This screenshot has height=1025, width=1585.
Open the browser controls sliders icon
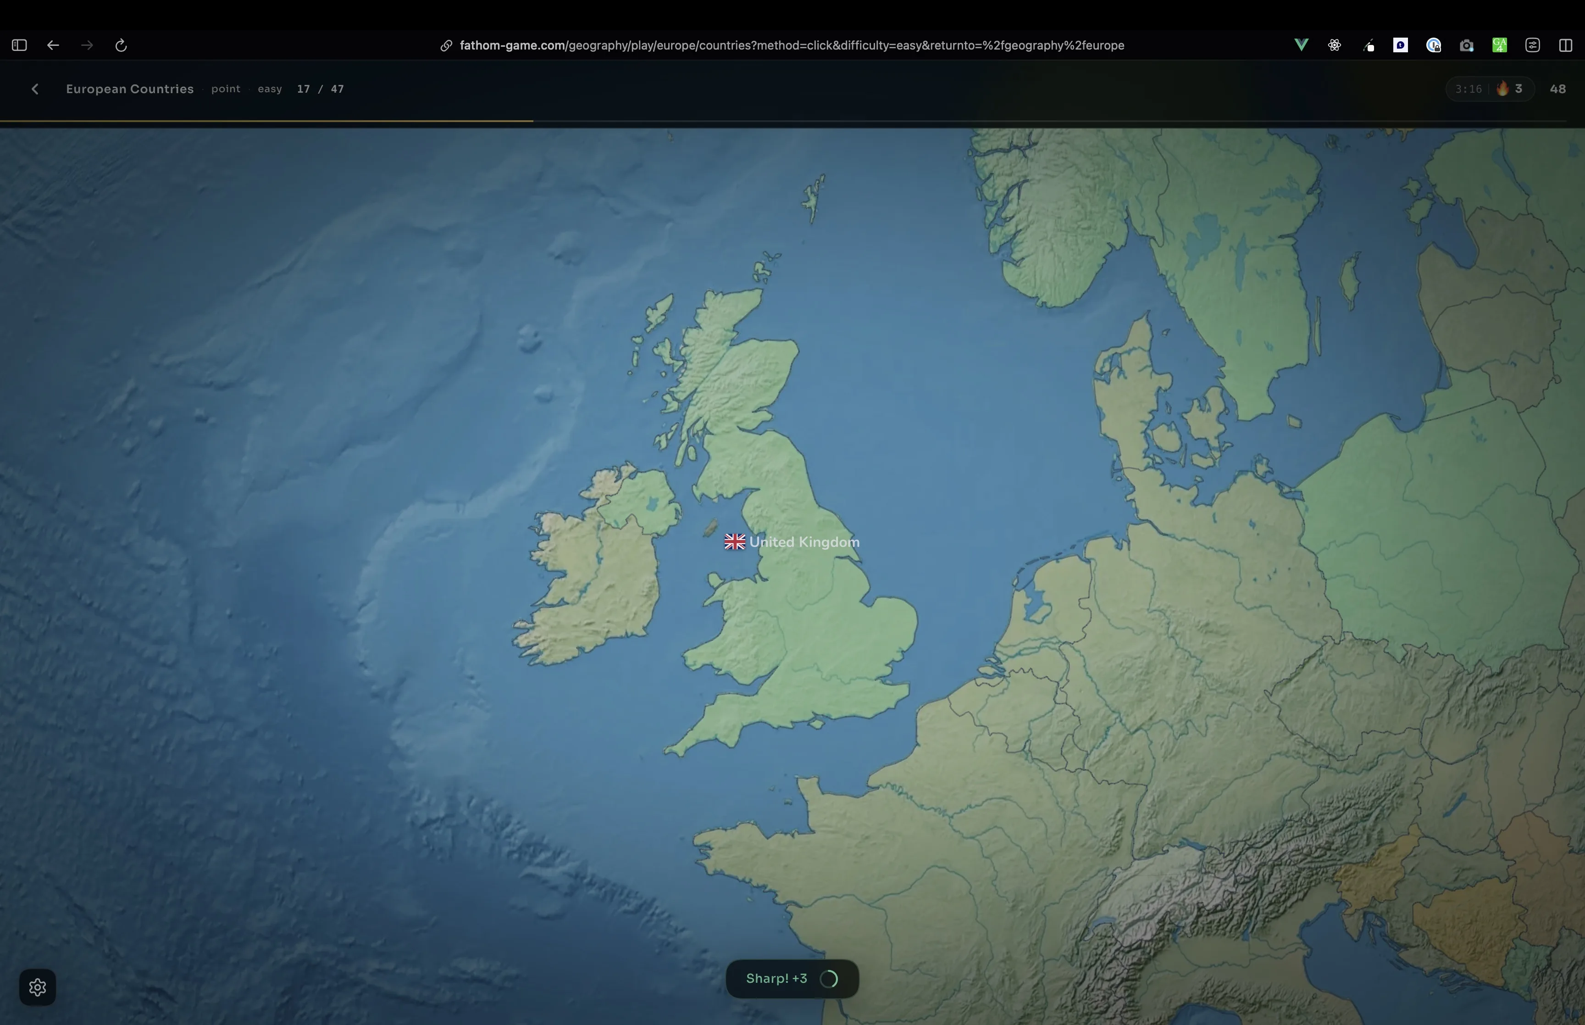coord(1532,45)
